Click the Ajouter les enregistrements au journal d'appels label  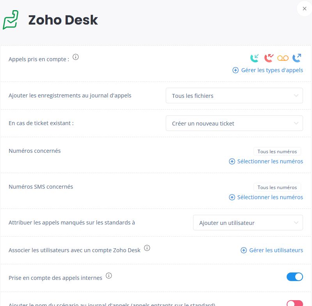tap(70, 96)
